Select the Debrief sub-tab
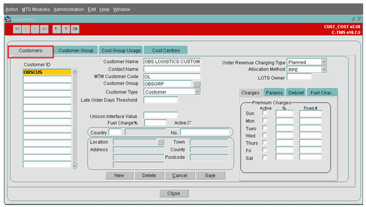 pyautogui.click(x=296, y=93)
